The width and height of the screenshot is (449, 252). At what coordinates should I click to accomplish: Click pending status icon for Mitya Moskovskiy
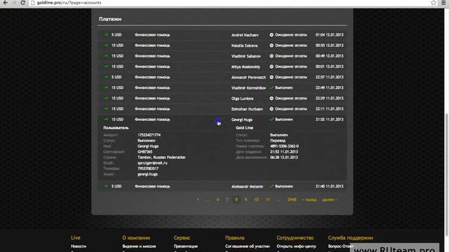pos(272,66)
